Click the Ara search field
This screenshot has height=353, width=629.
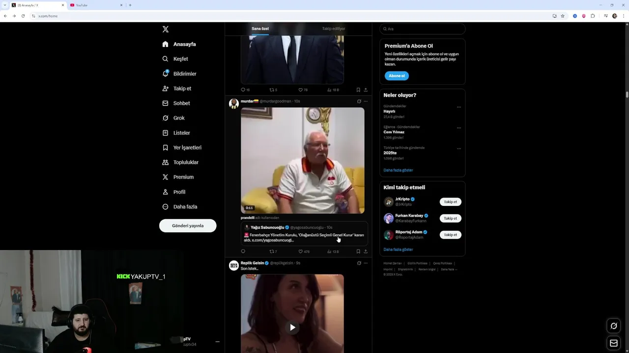[423, 29]
